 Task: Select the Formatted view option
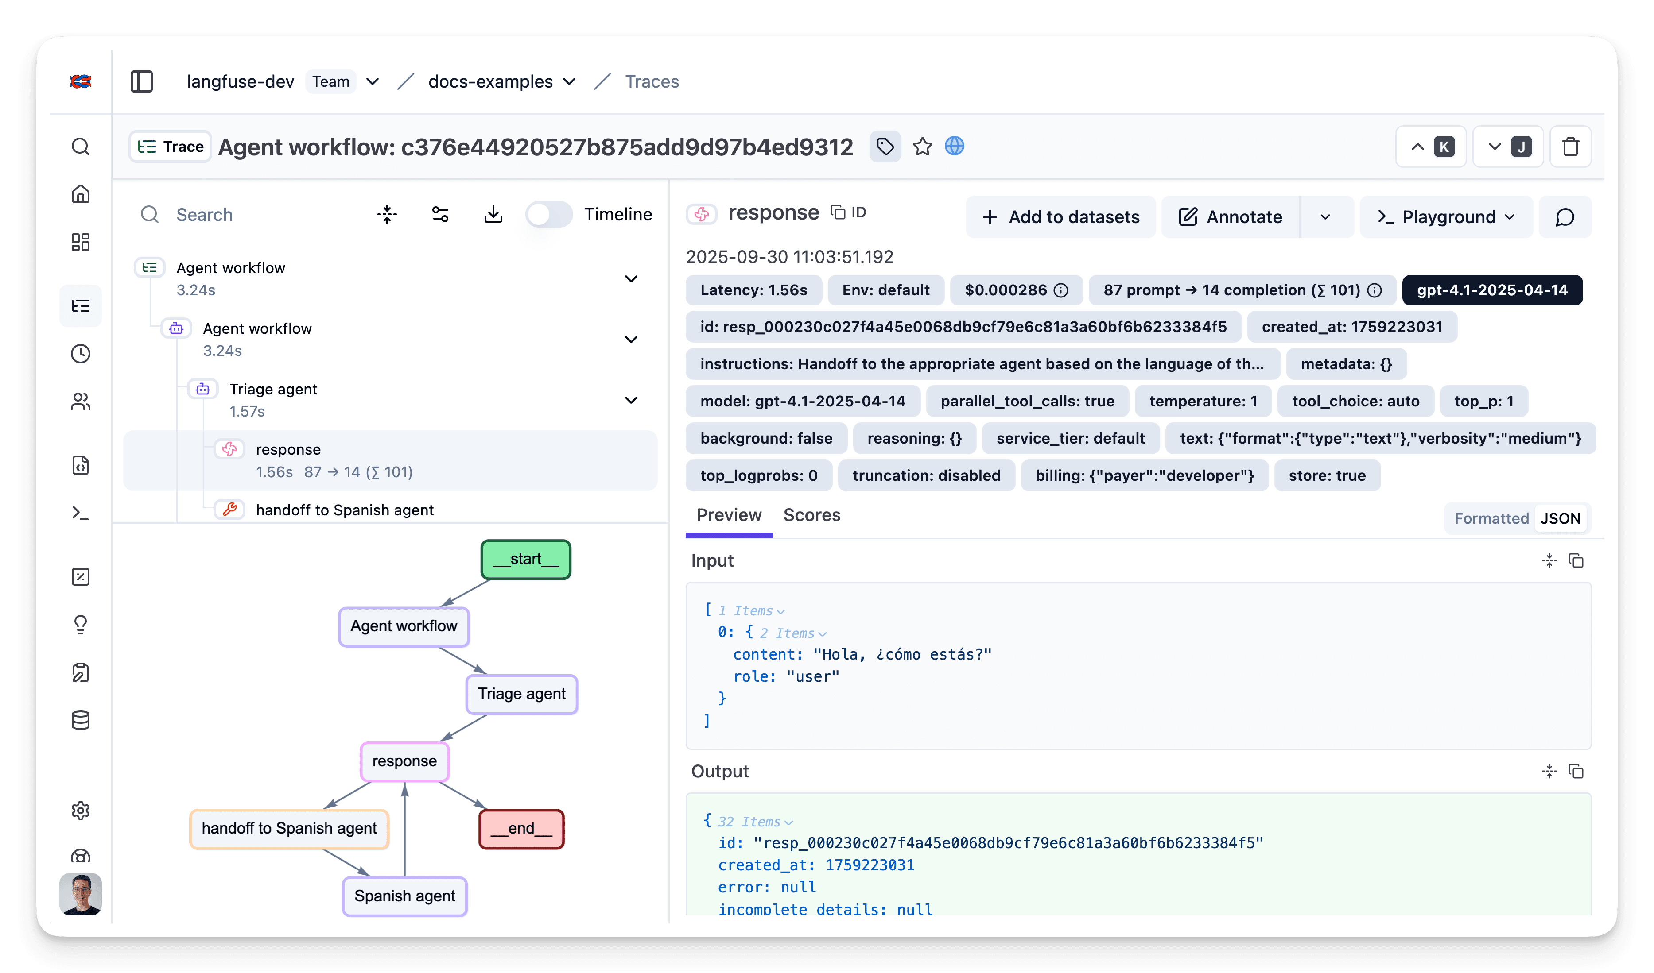coord(1491,518)
